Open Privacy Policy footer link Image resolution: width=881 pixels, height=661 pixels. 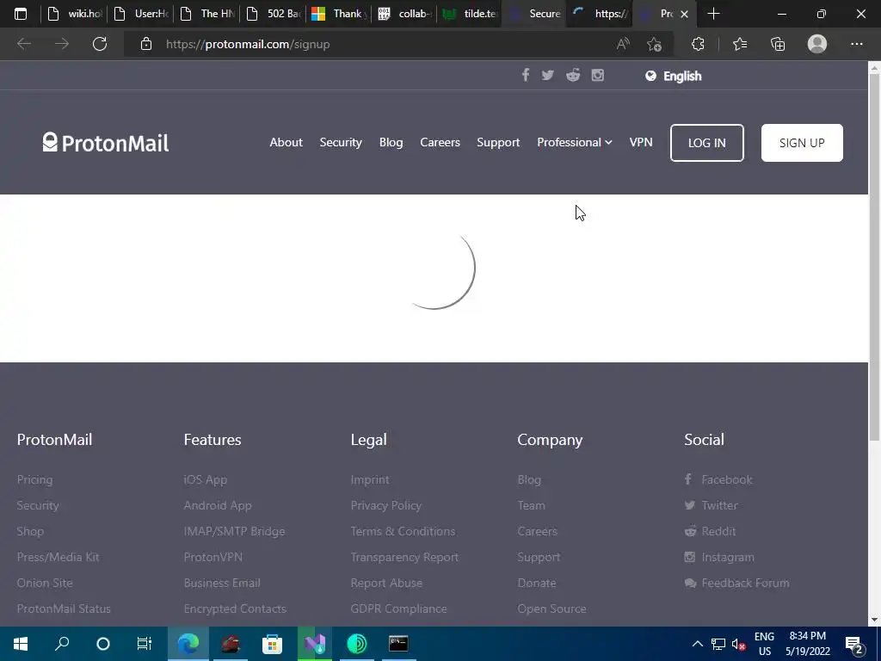[386, 505]
